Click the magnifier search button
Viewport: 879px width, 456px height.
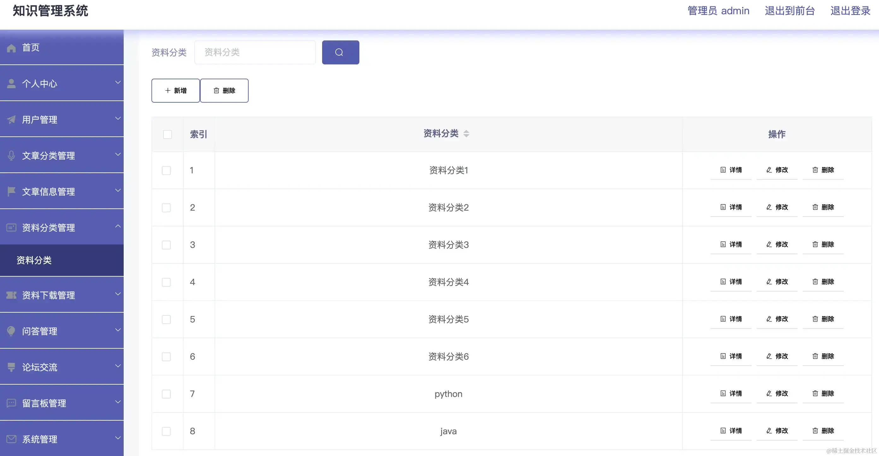click(x=340, y=52)
